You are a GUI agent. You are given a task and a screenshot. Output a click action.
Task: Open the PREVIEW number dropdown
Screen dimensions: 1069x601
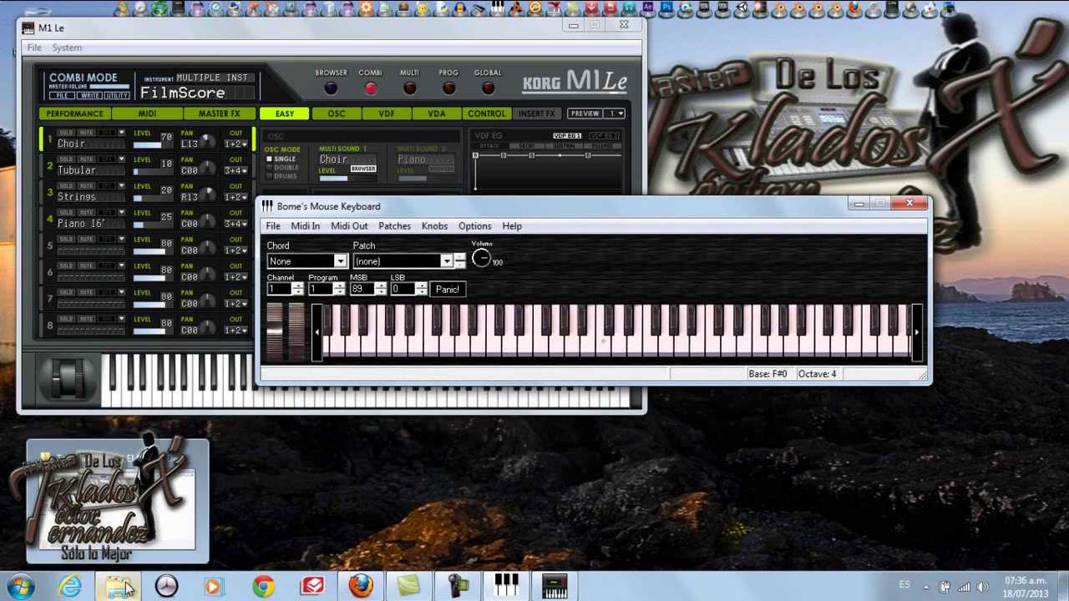(x=616, y=114)
